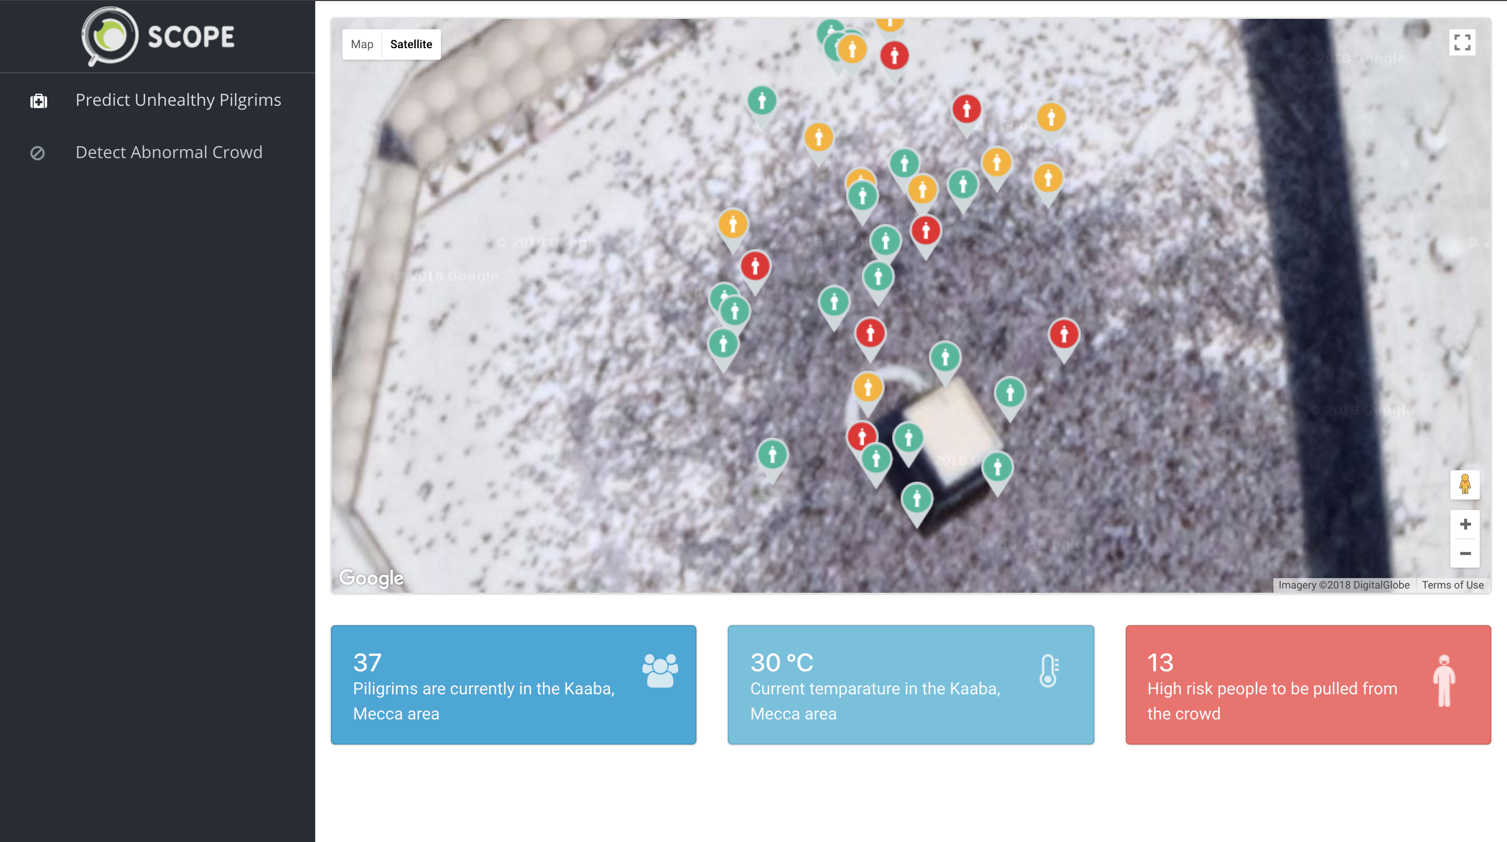
Task: Click the 13 high risk people card
Action: click(x=1307, y=684)
